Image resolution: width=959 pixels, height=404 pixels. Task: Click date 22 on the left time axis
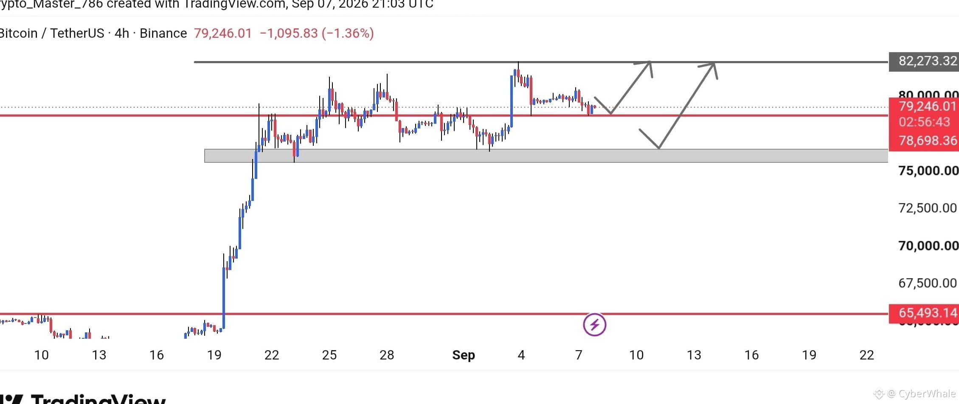pyautogui.click(x=272, y=355)
